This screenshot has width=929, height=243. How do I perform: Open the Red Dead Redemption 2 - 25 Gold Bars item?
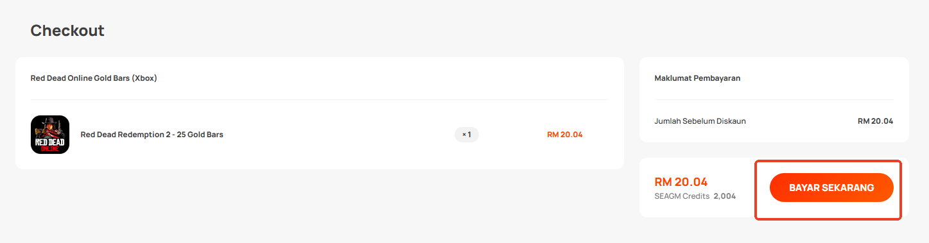pos(152,135)
